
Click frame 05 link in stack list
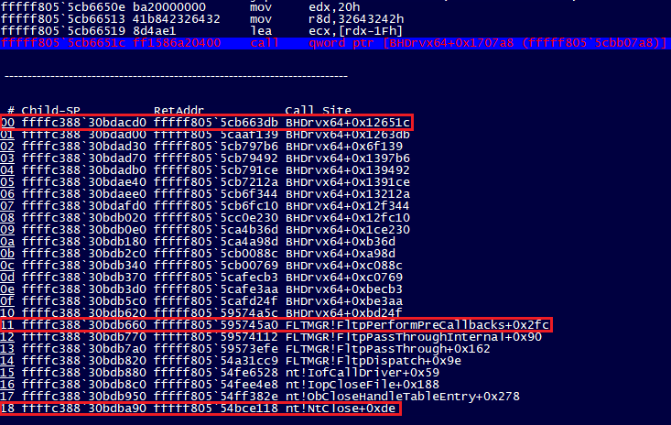[7, 181]
